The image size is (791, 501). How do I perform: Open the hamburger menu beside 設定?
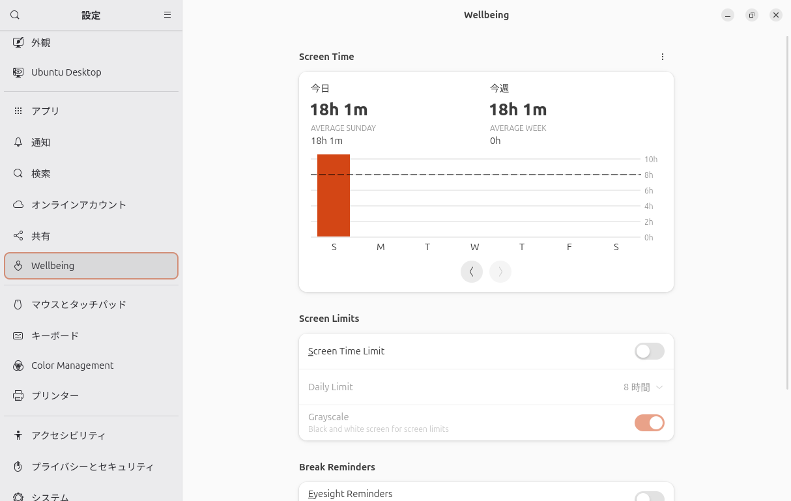tap(167, 15)
